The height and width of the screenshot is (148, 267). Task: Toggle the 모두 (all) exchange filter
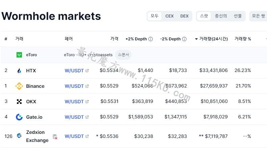155,16
